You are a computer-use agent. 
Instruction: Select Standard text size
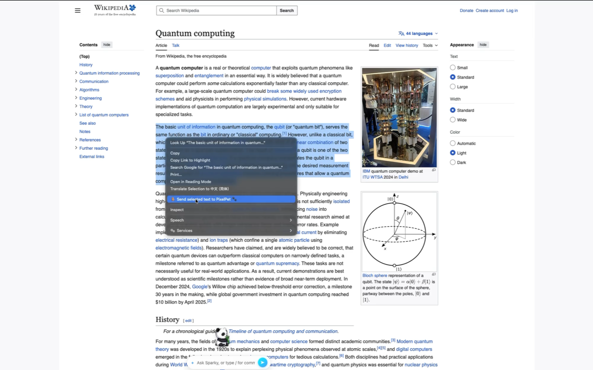pos(453,77)
